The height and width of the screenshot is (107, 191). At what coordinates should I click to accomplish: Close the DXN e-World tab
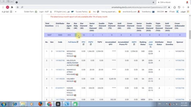[159, 2]
